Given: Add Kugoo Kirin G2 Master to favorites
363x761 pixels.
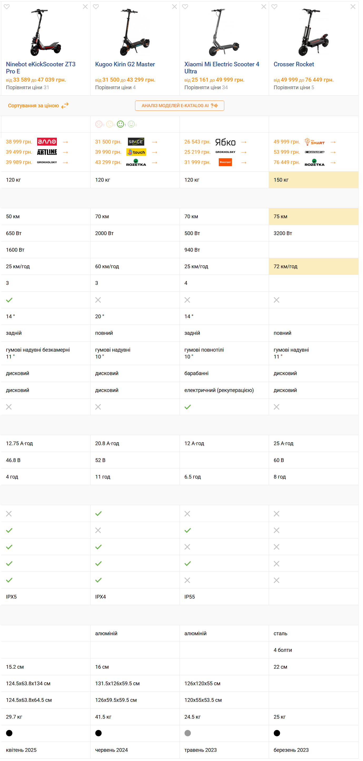Looking at the screenshot, I should pos(96,7).
